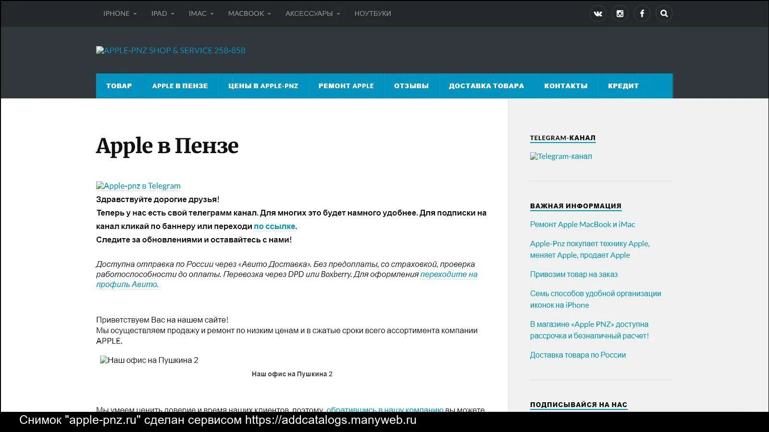Open 'Apple-Pnz покупает технику Apple' link

tap(590, 249)
